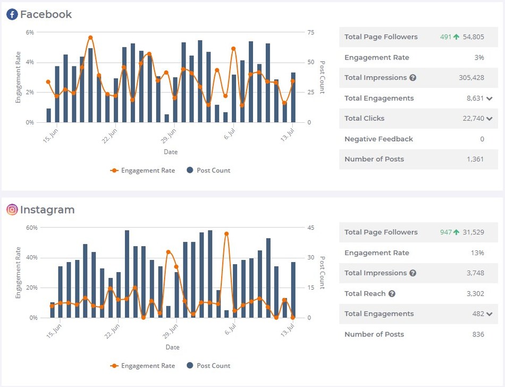Click Facebook Total Clicks label
The image size is (505, 387).
point(364,119)
